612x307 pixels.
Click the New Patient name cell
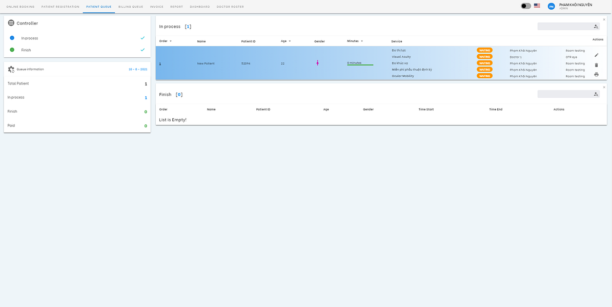pyautogui.click(x=206, y=63)
